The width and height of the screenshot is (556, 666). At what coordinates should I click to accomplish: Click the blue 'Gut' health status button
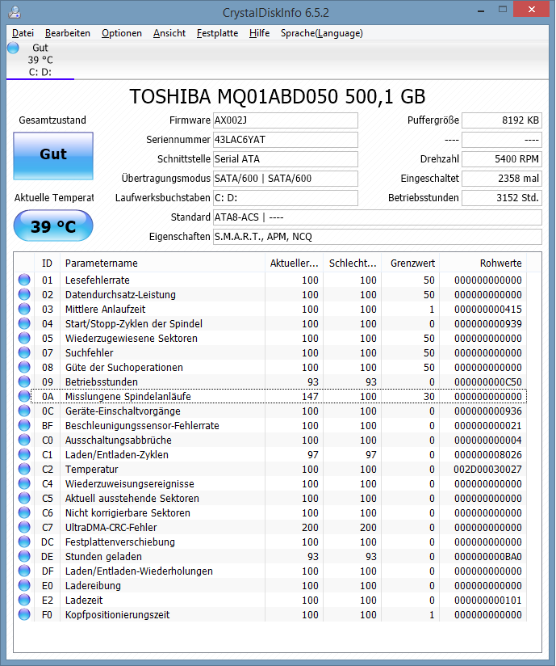[53, 155]
